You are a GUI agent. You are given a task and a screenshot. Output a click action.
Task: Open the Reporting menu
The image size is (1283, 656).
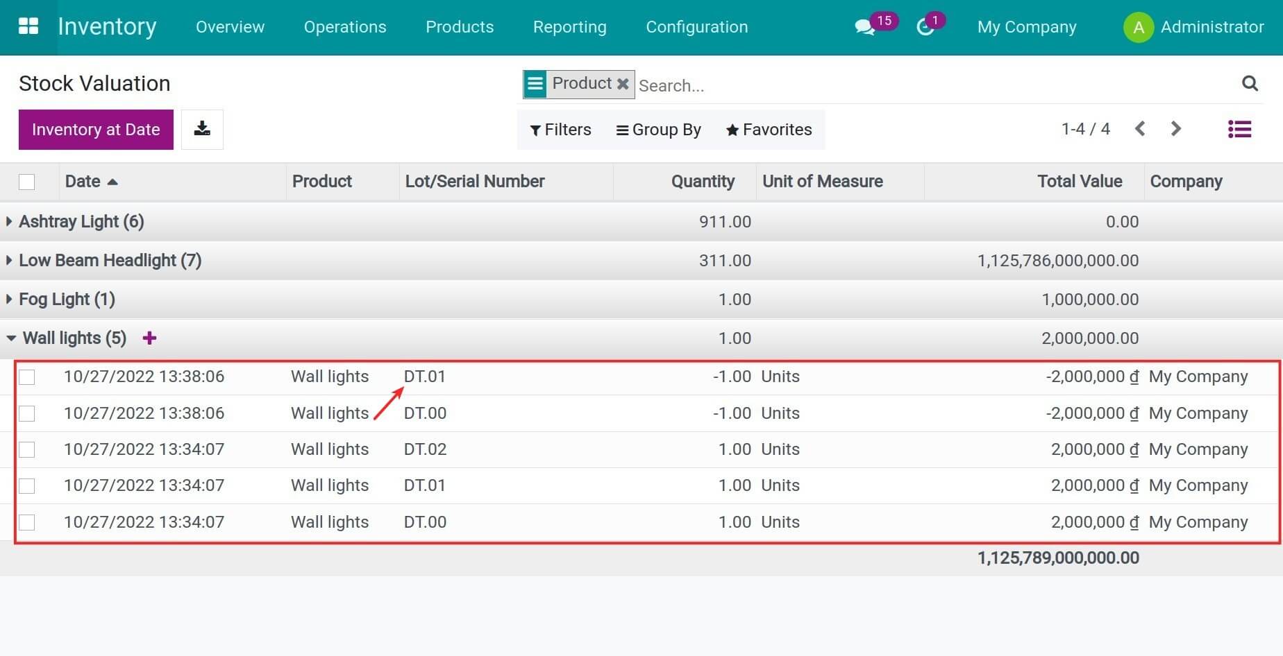point(569,27)
